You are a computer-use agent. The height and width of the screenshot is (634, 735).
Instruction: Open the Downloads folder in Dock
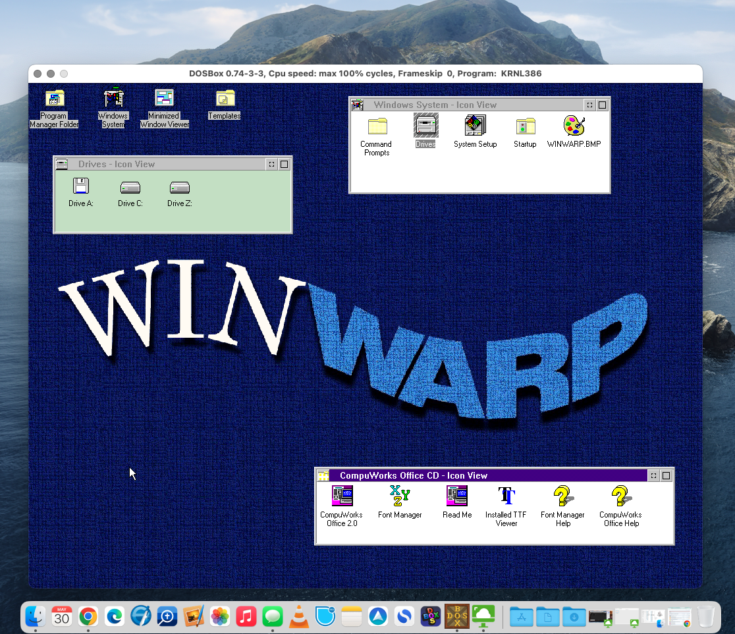574,617
